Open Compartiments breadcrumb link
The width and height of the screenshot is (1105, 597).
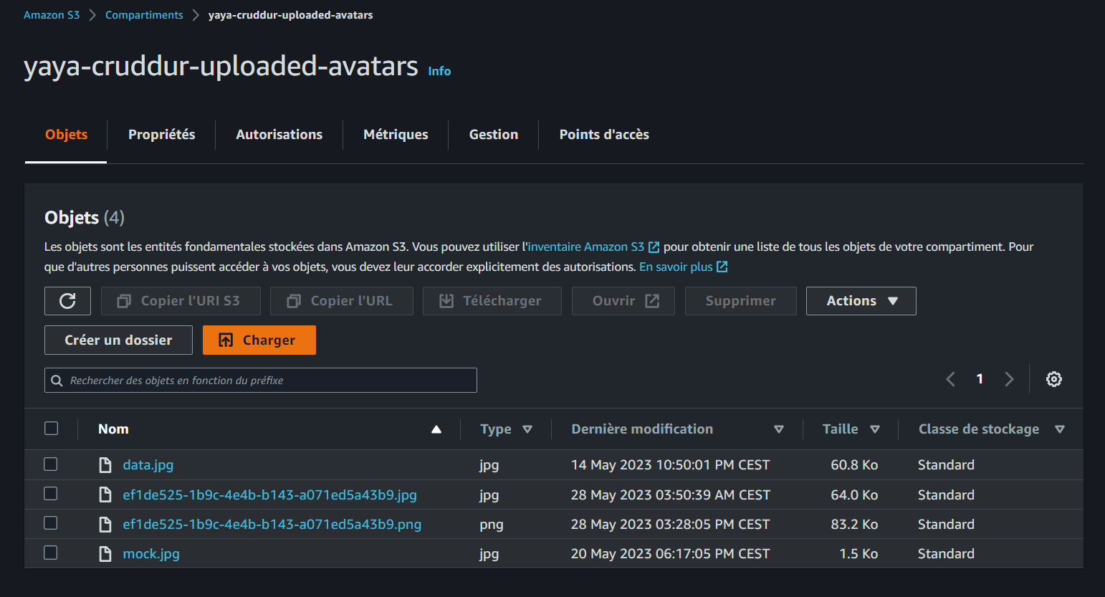click(144, 15)
